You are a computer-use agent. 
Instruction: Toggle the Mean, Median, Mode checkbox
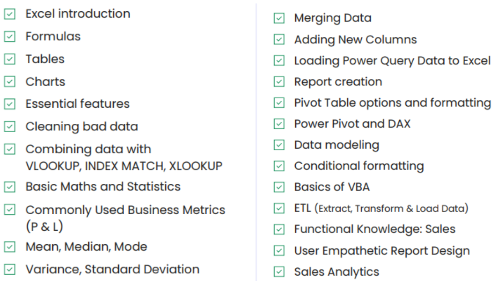tap(10, 247)
